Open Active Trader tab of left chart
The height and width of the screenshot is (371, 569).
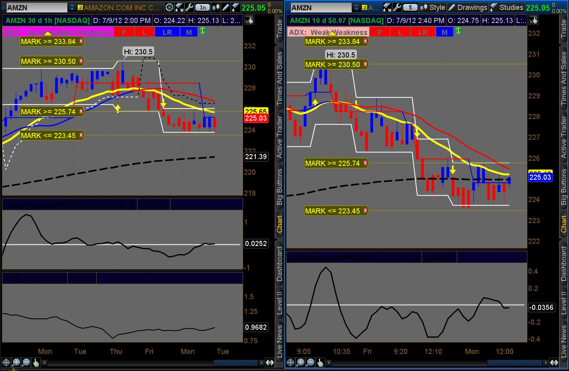point(279,137)
